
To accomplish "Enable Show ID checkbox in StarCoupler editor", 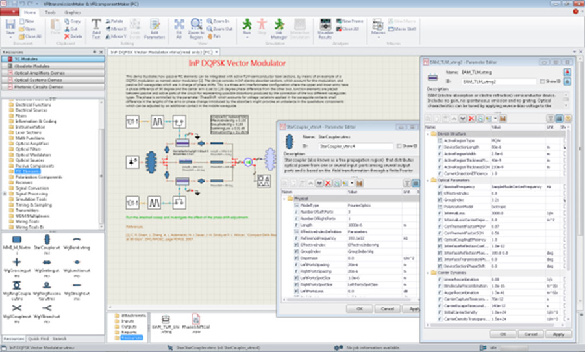I will pos(398,146).
